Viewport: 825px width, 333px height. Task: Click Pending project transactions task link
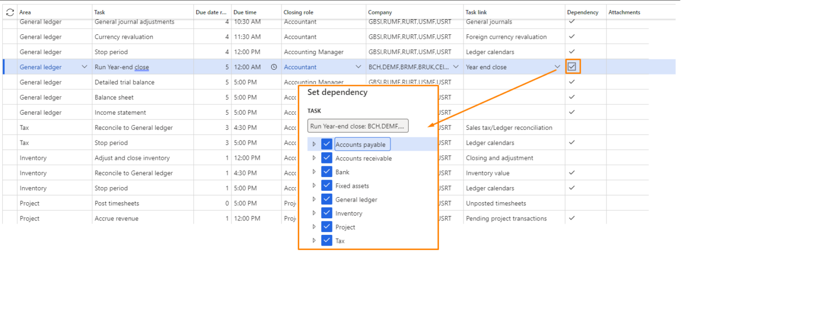(x=506, y=218)
